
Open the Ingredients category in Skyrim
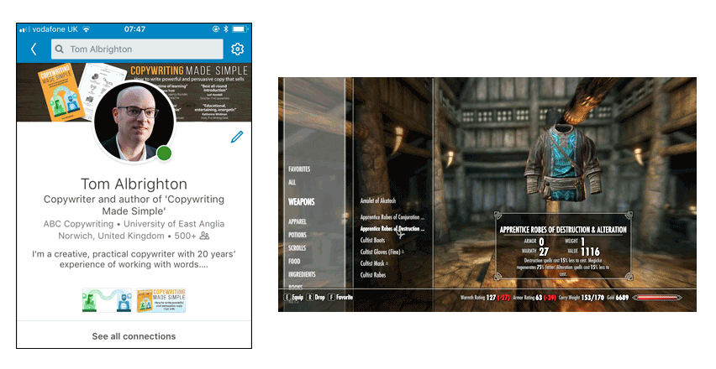[x=302, y=274]
